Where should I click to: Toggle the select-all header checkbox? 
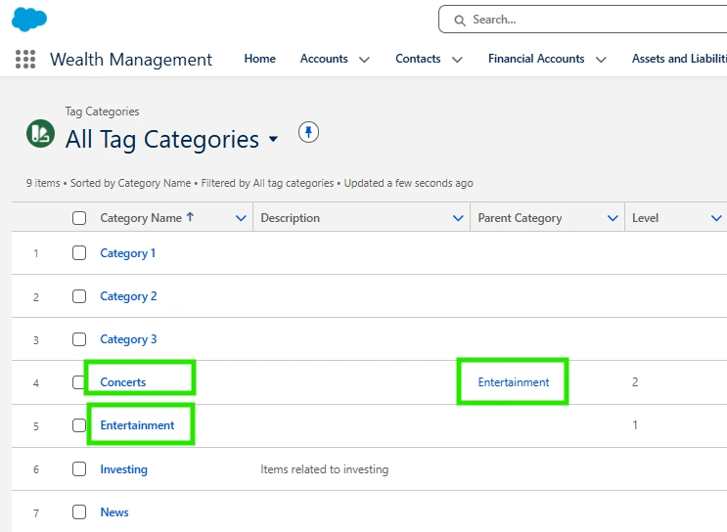point(79,218)
